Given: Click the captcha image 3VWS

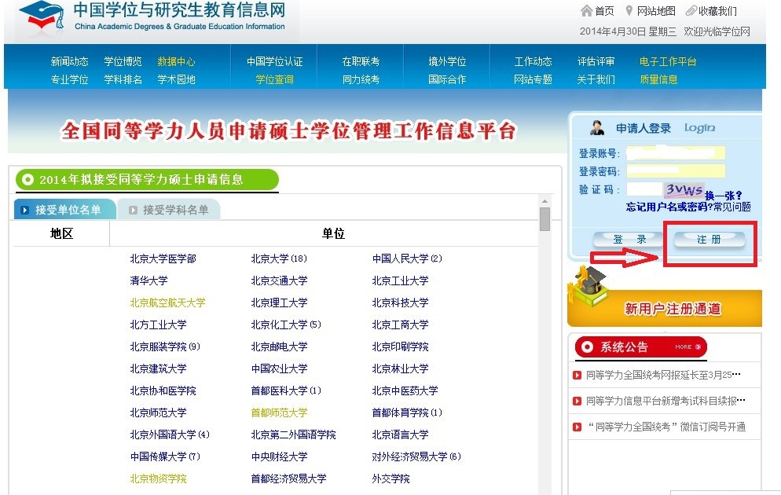Looking at the screenshot, I should (x=684, y=189).
